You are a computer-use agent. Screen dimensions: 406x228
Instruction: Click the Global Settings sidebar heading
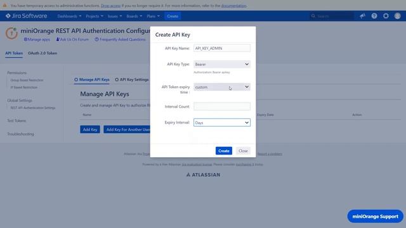[20, 100]
